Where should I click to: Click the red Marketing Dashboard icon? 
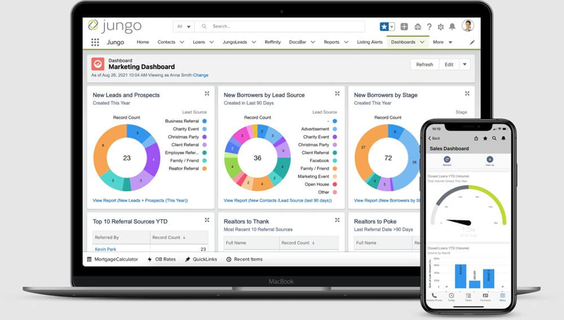pos(98,64)
